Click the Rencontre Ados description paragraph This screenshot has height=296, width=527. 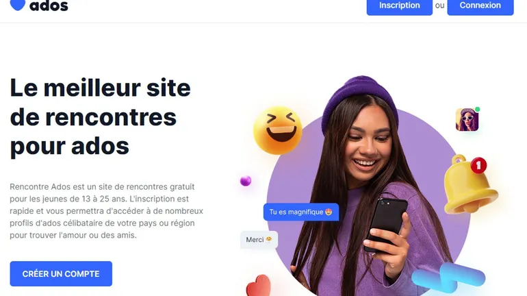(x=106, y=211)
